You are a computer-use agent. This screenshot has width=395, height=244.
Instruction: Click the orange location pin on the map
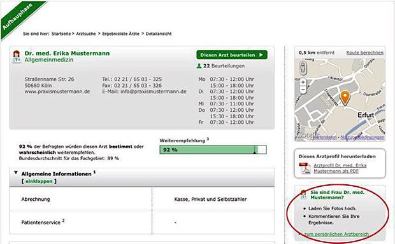point(345,98)
